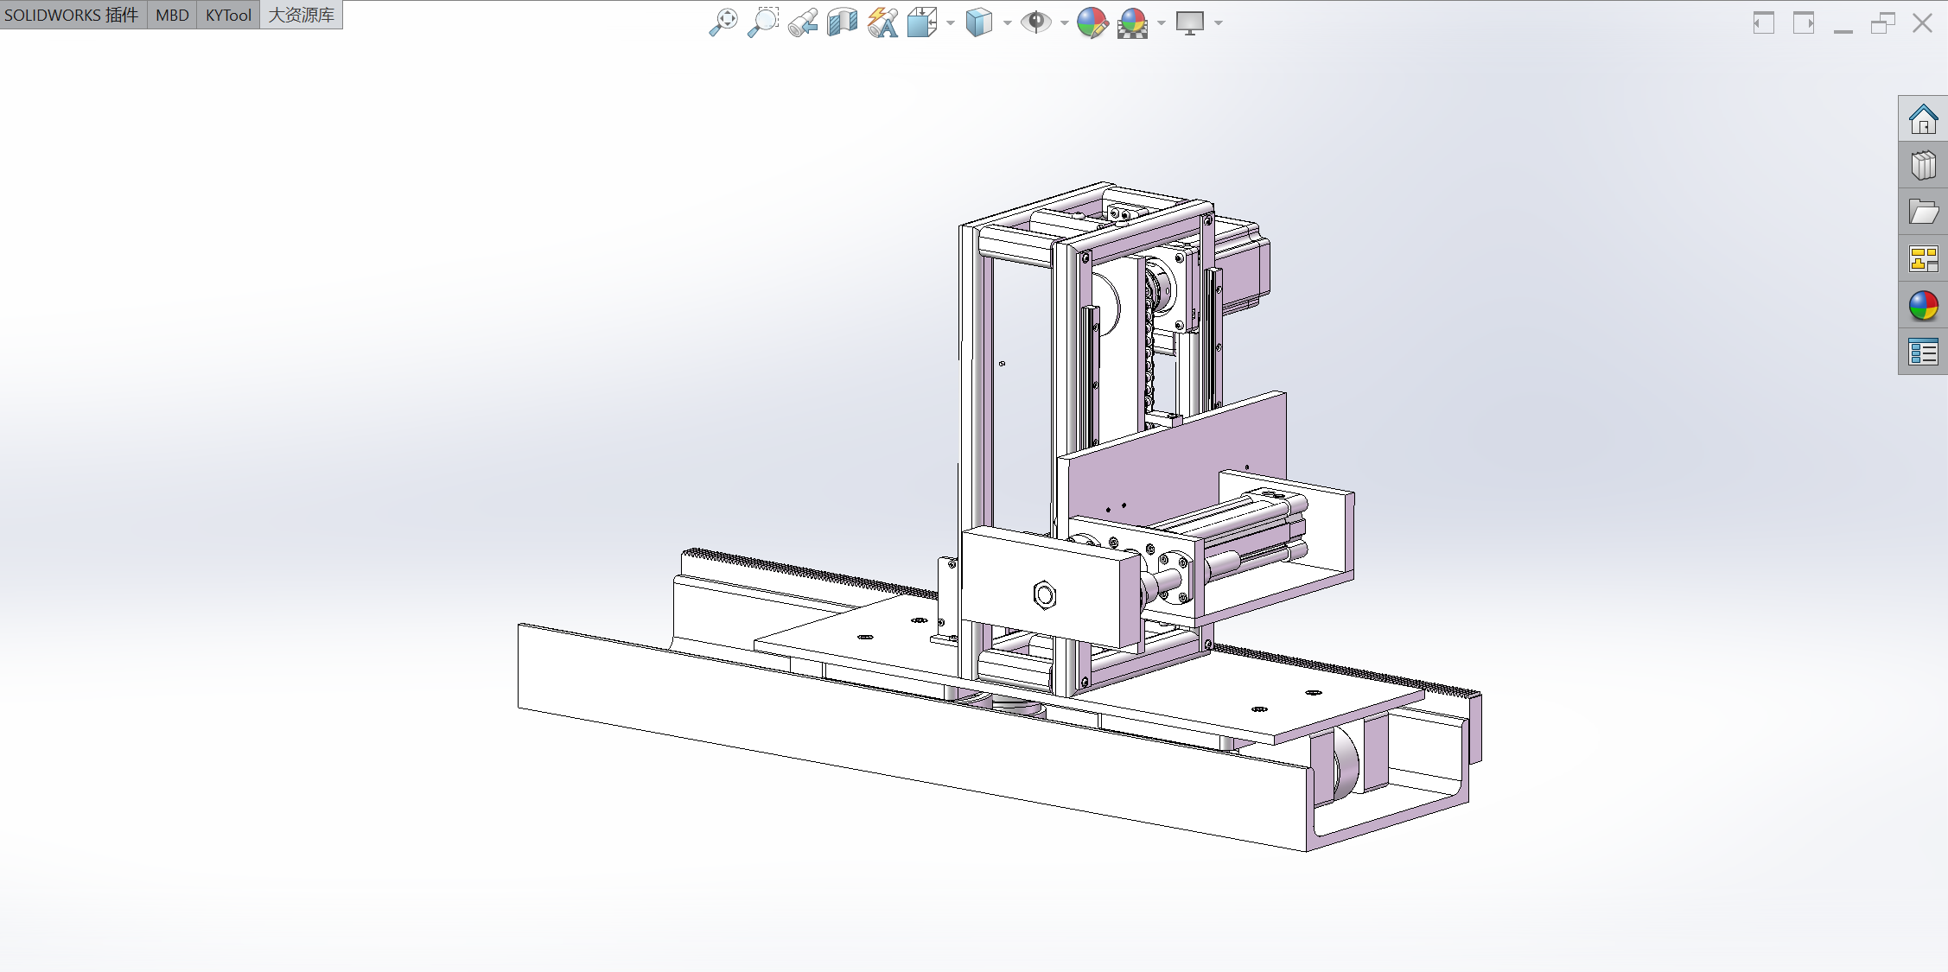Open Dynamic Annotation Views icon
Image resolution: width=1948 pixels, height=972 pixels.
tap(882, 22)
